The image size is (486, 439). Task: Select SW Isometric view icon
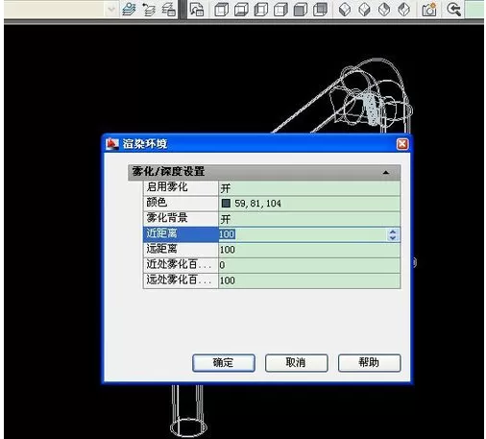(345, 10)
